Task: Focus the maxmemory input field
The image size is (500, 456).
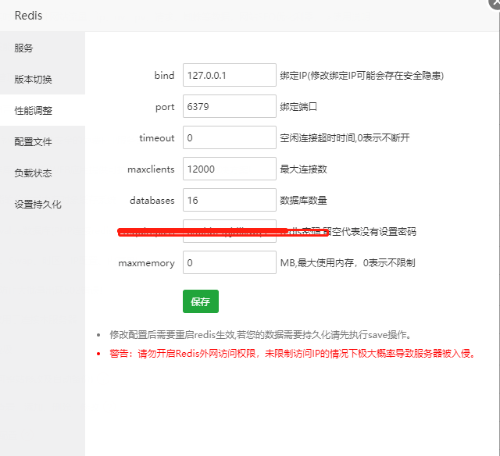Action: (x=229, y=262)
